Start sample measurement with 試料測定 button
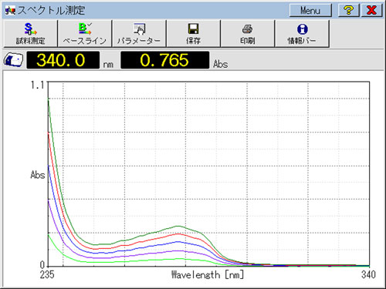 [x=30, y=34]
